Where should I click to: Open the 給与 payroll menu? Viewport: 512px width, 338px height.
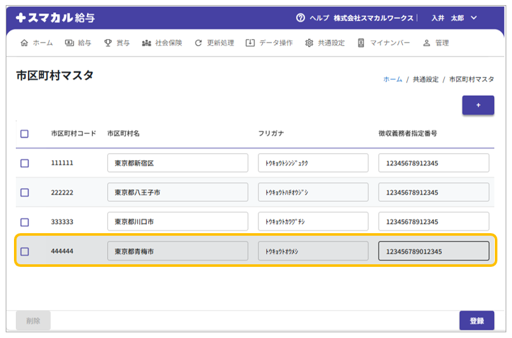[78, 43]
